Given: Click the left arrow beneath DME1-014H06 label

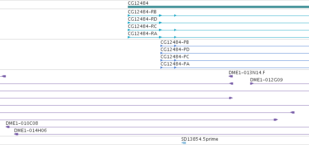Looking at the screenshot, I should coord(16,134).
